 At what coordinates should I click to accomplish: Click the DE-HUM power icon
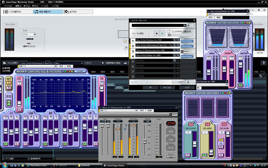coord(224,124)
